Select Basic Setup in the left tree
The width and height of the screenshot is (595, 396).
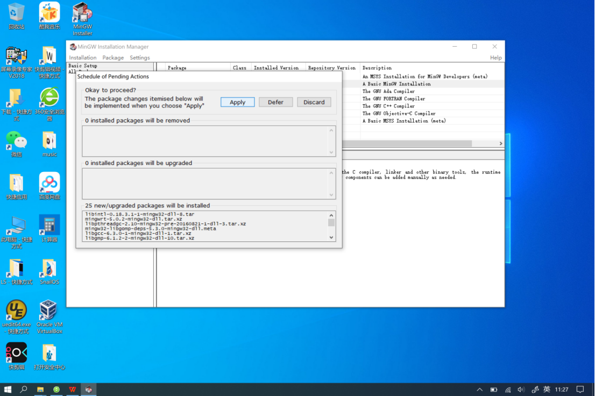[83, 66]
